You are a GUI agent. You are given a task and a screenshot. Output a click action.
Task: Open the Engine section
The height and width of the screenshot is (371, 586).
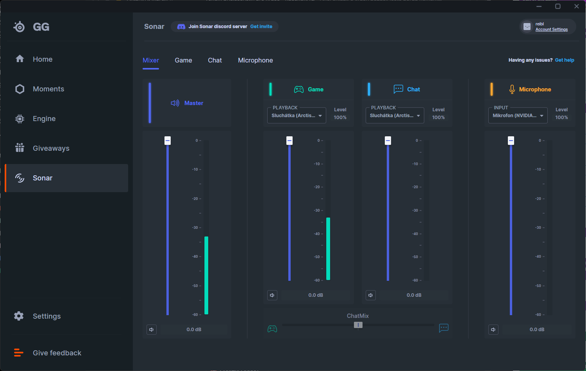pyautogui.click(x=66, y=119)
